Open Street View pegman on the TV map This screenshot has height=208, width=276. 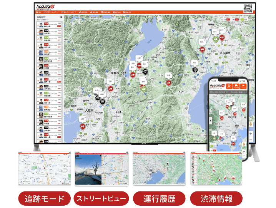[x=251, y=124]
